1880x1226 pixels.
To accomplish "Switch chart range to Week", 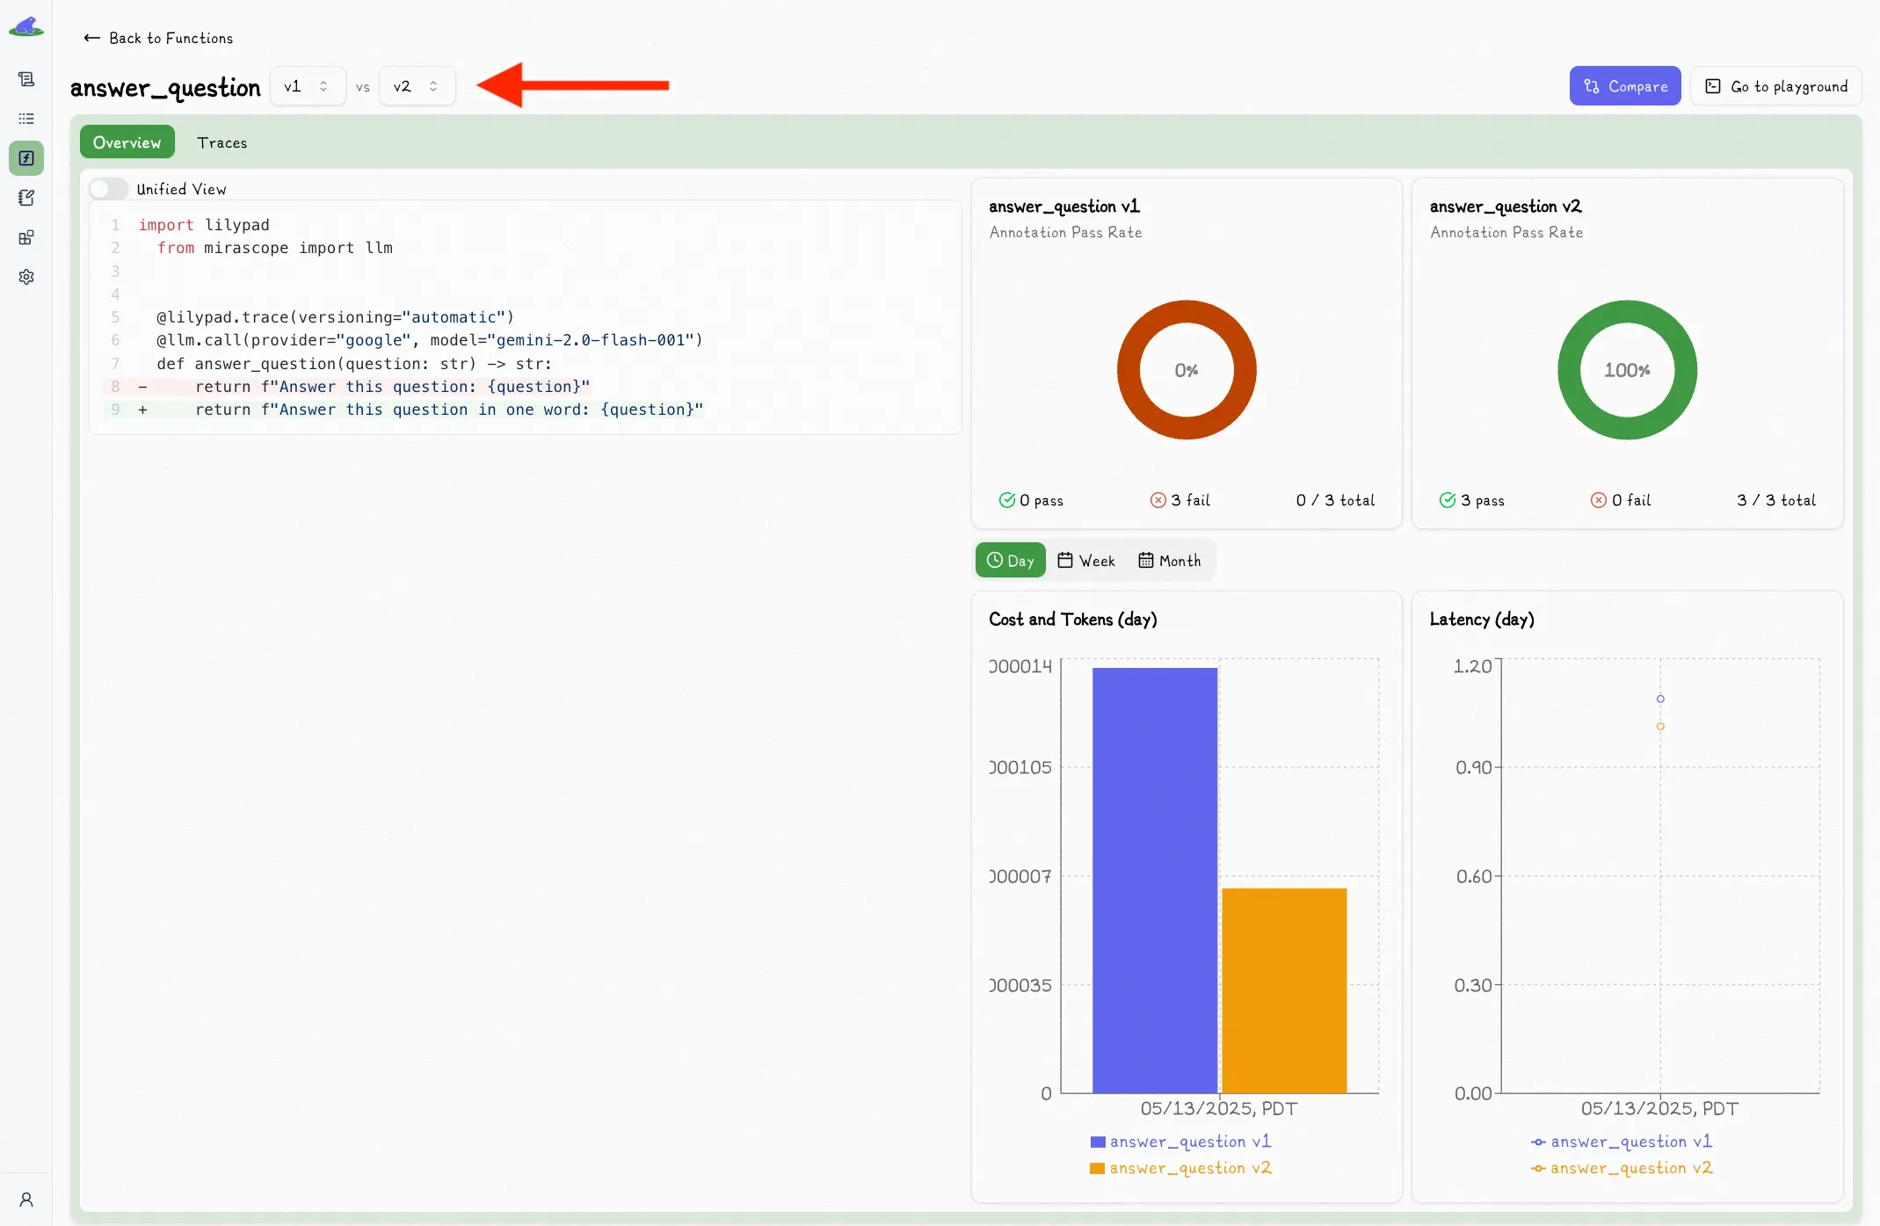I will pos(1086,561).
